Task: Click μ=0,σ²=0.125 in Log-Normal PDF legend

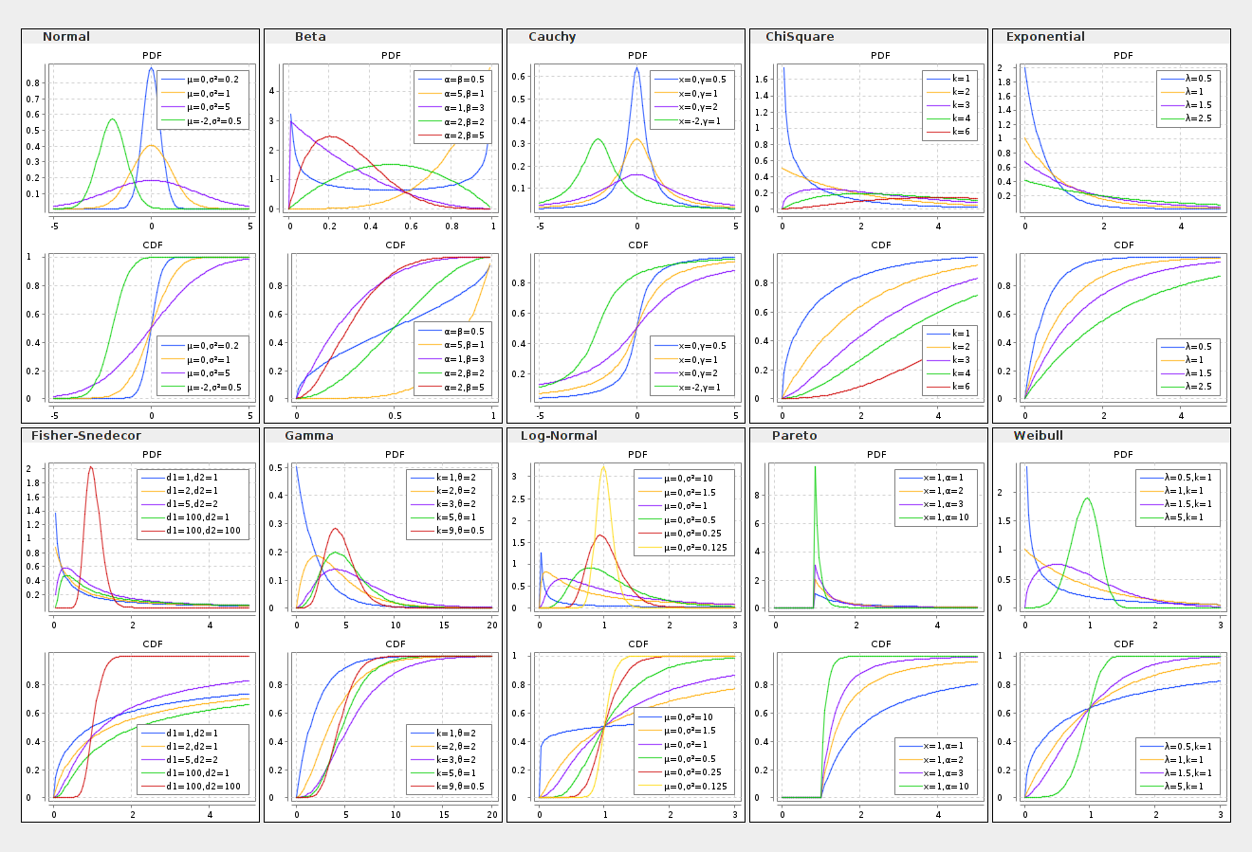Action: [x=697, y=547]
